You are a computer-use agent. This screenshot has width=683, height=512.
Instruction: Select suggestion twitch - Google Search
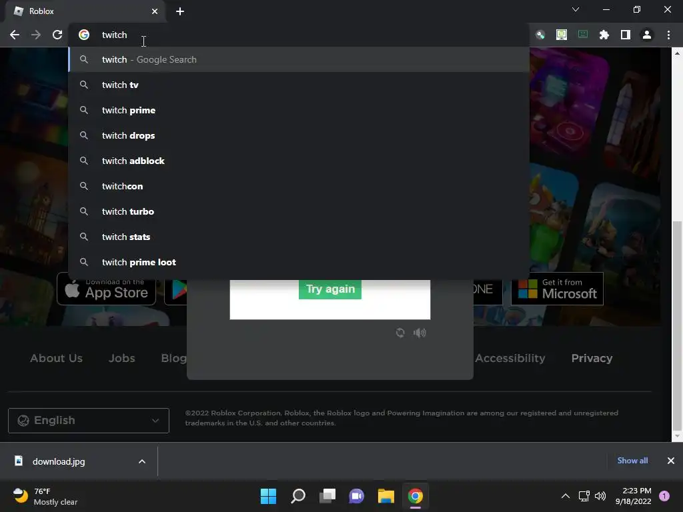299,59
